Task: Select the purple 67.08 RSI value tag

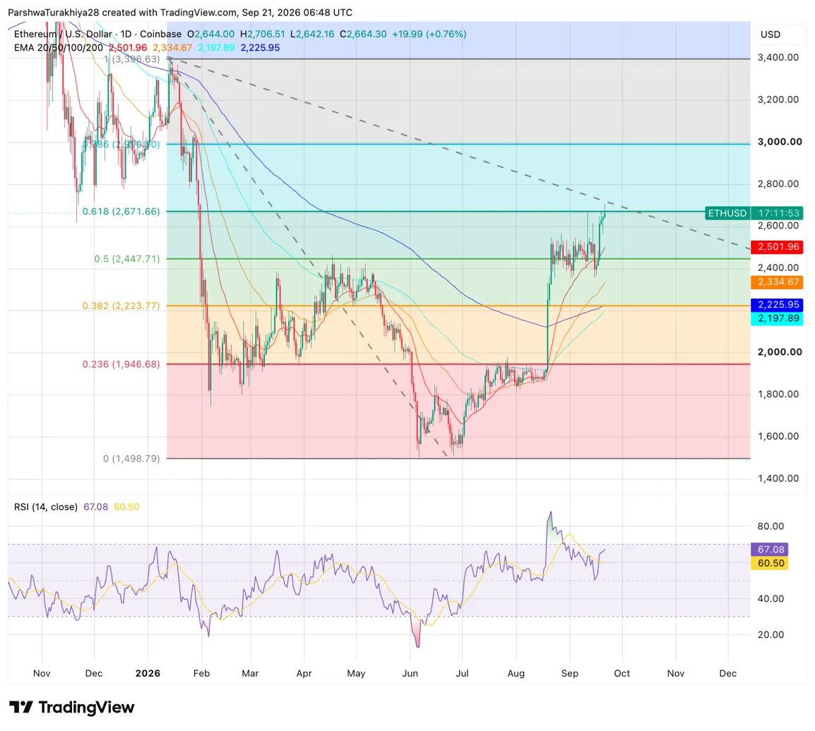Action: click(770, 549)
